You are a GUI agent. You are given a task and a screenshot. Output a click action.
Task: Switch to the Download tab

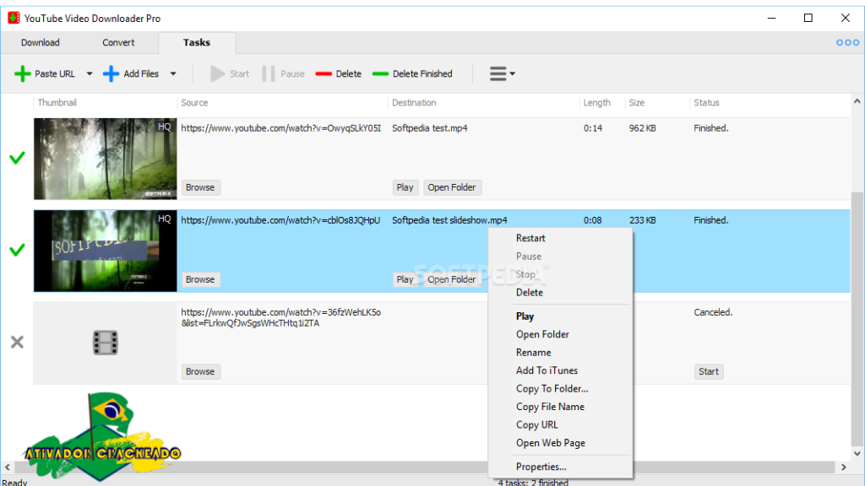click(41, 42)
